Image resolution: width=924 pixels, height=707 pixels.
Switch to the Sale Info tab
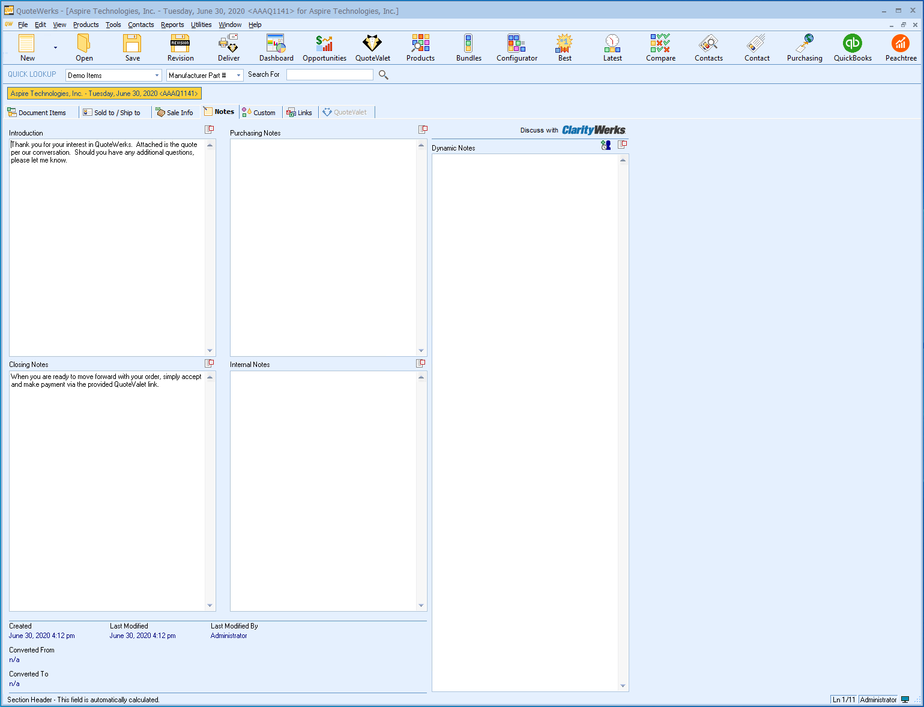[175, 113]
